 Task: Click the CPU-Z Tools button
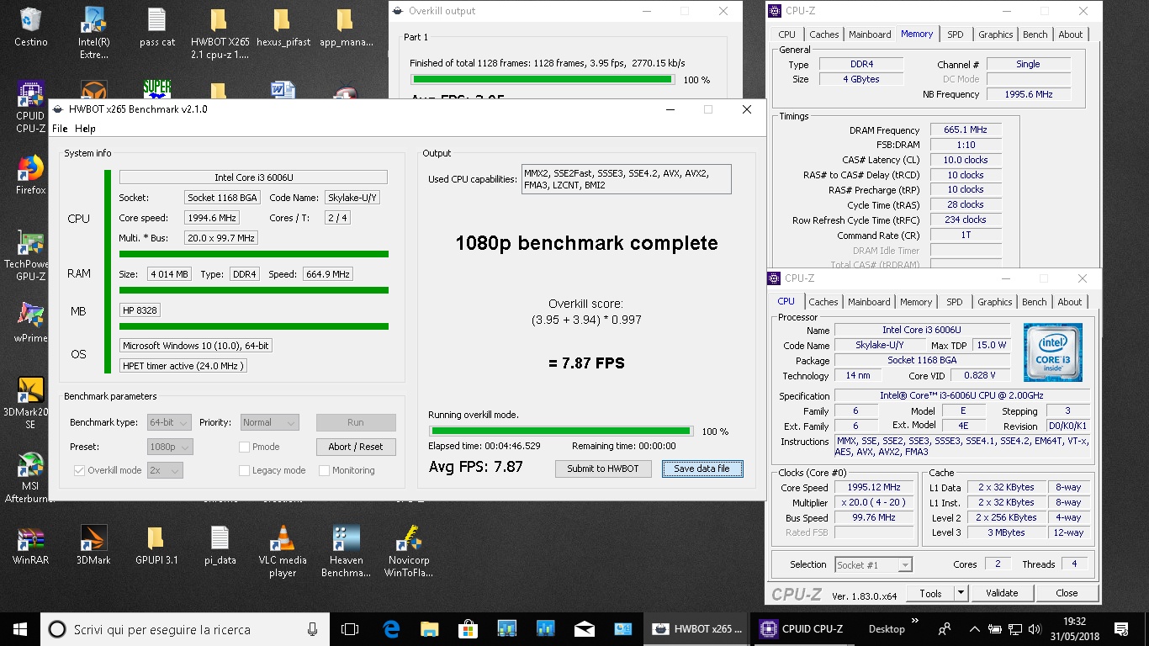click(931, 593)
